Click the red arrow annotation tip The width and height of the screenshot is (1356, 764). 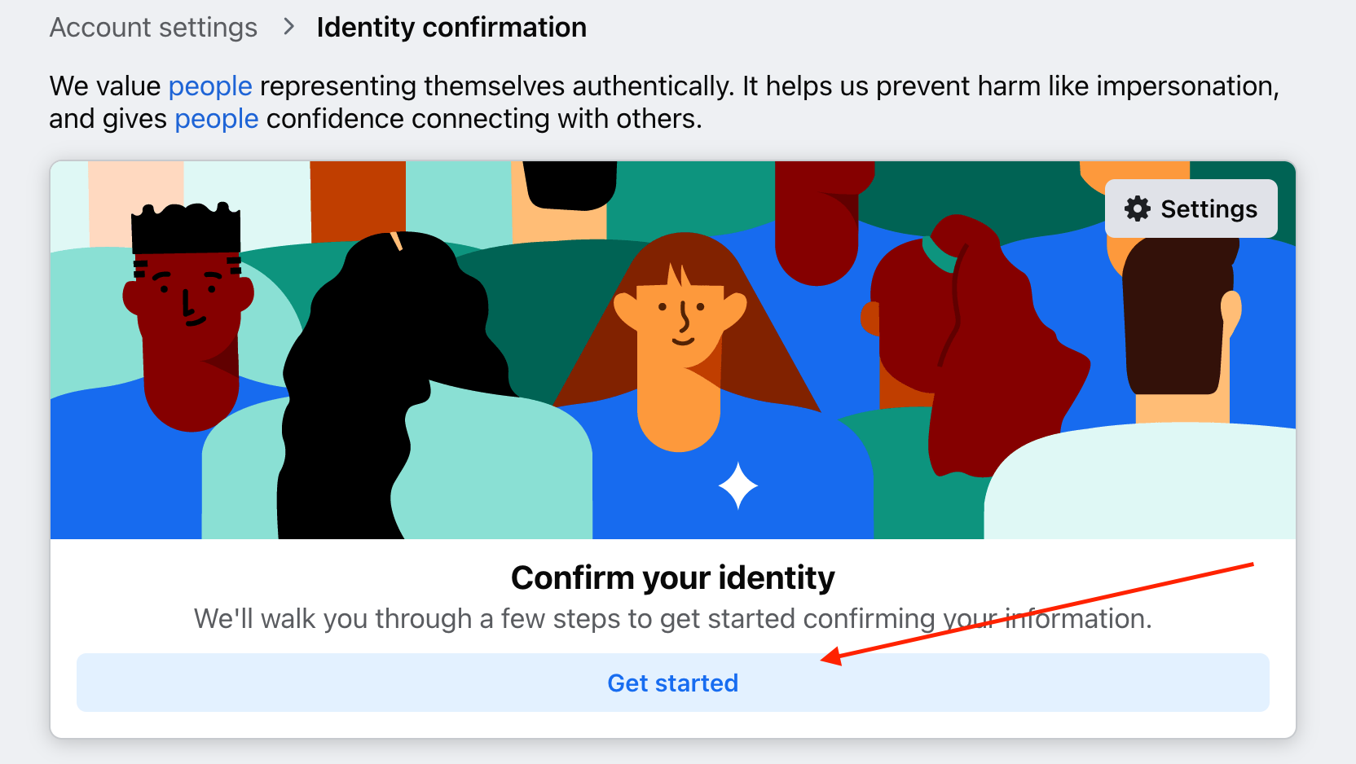point(826,658)
